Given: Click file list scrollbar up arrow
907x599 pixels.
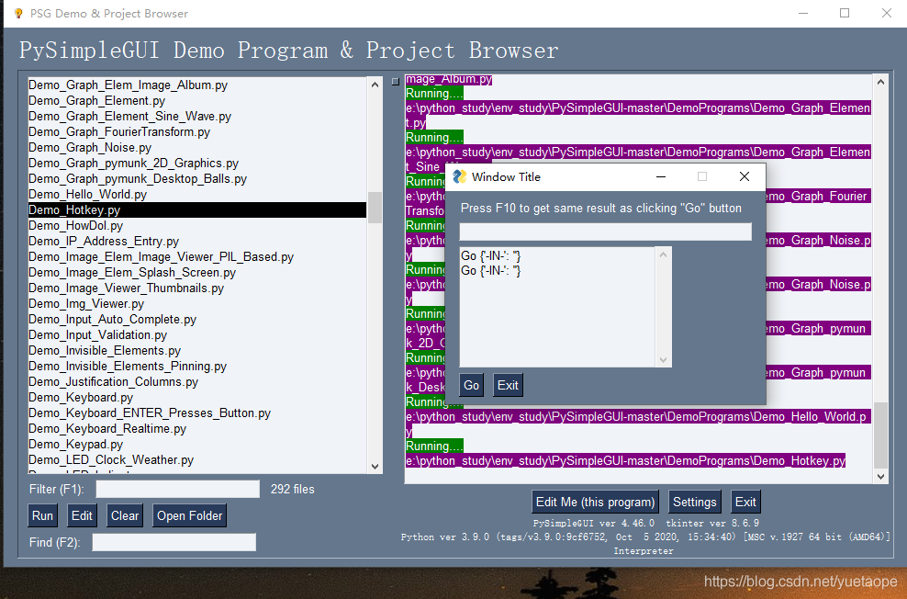Looking at the screenshot, I should click(375, 85).
